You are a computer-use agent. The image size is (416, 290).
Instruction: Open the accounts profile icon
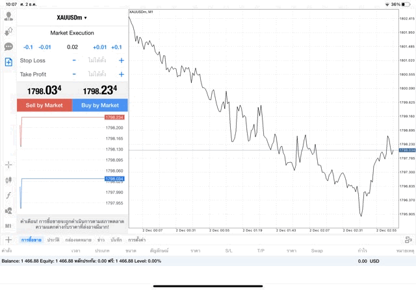pyautogui.click(x=8, y=16)
